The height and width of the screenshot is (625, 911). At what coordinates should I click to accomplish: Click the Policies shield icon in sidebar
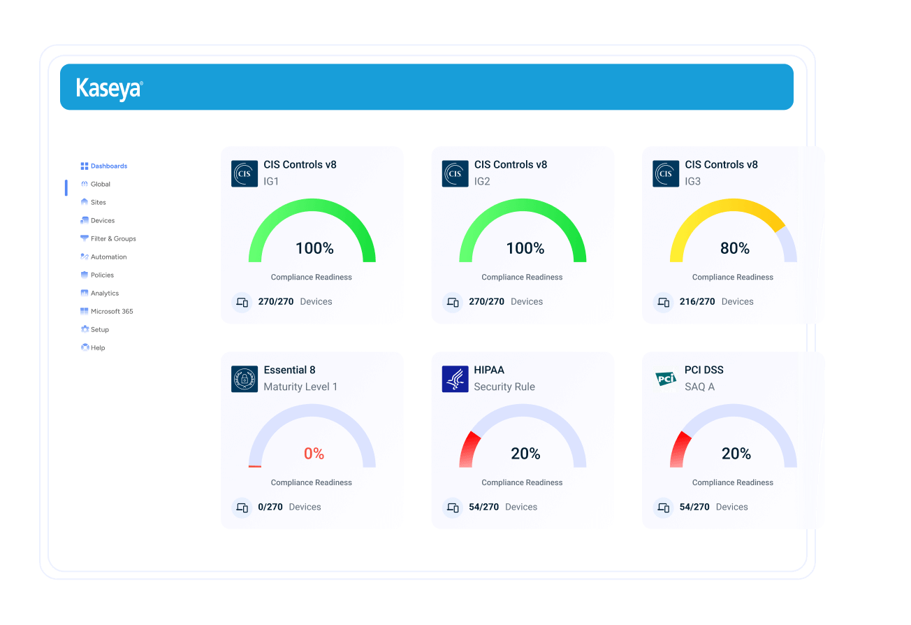85,275
